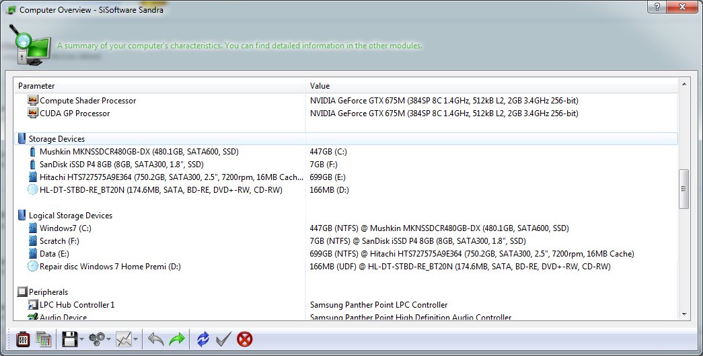Viewport: 703px width, 356px height.
Task: Click the vertical scrollbar thumb
Action: [x=684, y=189]
